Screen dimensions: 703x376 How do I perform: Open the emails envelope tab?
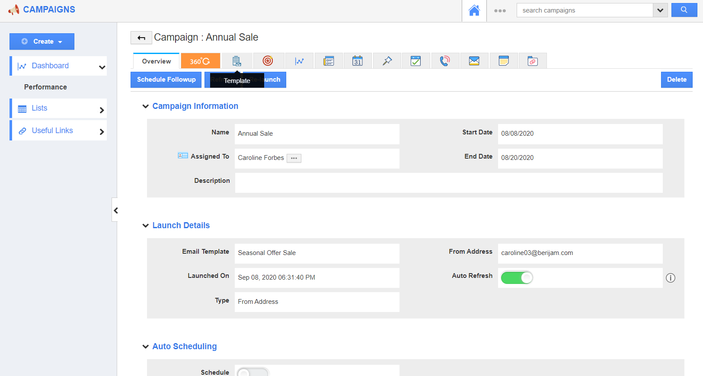[x=474, y=61]
